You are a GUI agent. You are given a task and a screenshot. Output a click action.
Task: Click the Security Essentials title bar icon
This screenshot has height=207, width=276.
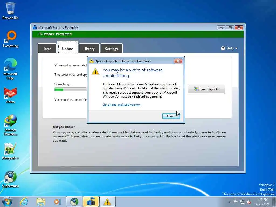(35, 27)
